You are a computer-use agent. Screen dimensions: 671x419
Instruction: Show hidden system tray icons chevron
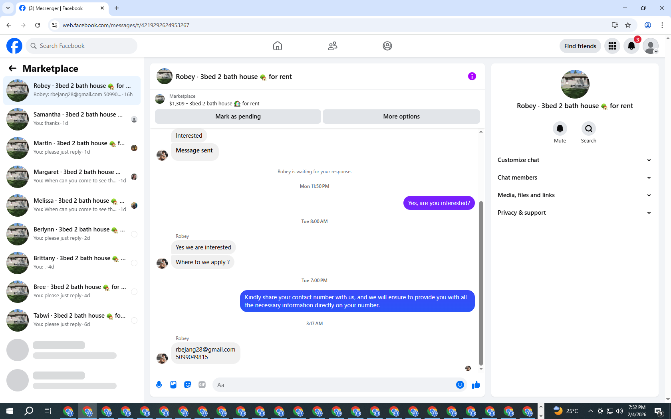pos(590,411)
